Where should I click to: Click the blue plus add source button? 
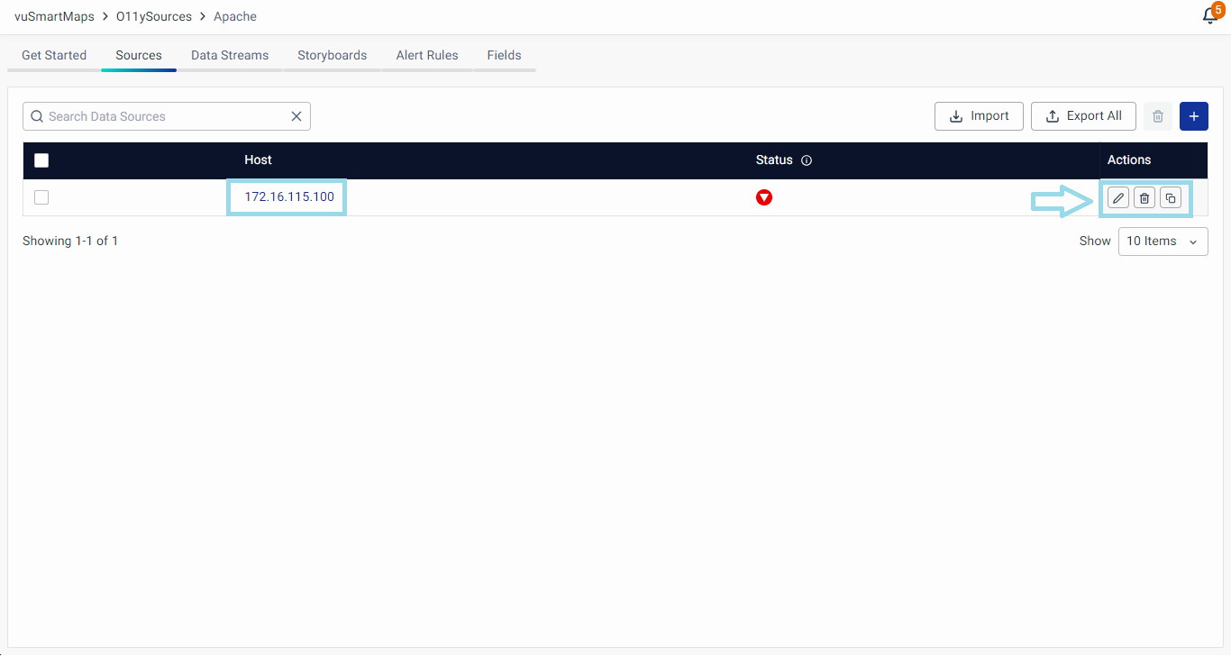(1193, 116)
